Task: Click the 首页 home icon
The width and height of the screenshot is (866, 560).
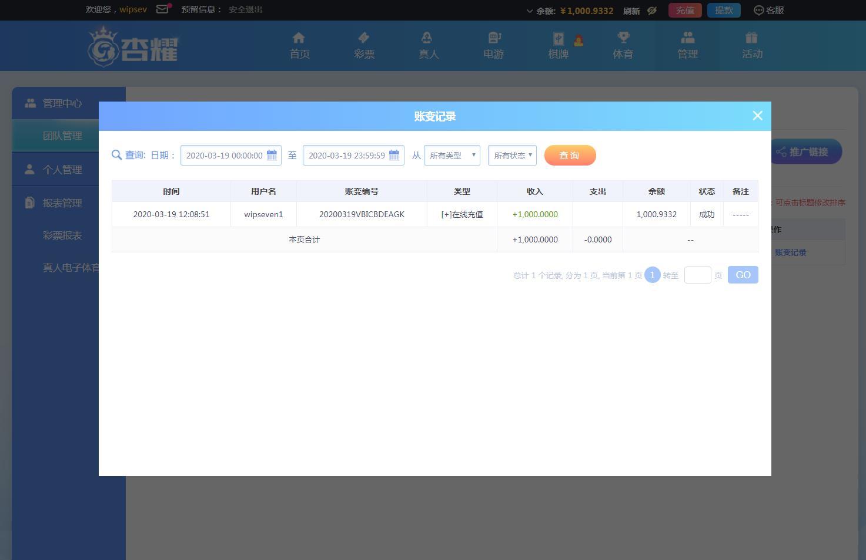Action: coord(299,39)
